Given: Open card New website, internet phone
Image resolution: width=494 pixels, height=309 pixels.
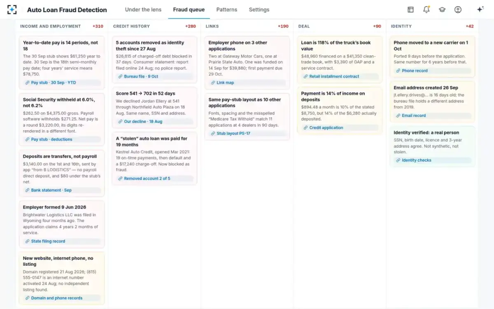Looking at the screenshot, I should click(62, 279).
